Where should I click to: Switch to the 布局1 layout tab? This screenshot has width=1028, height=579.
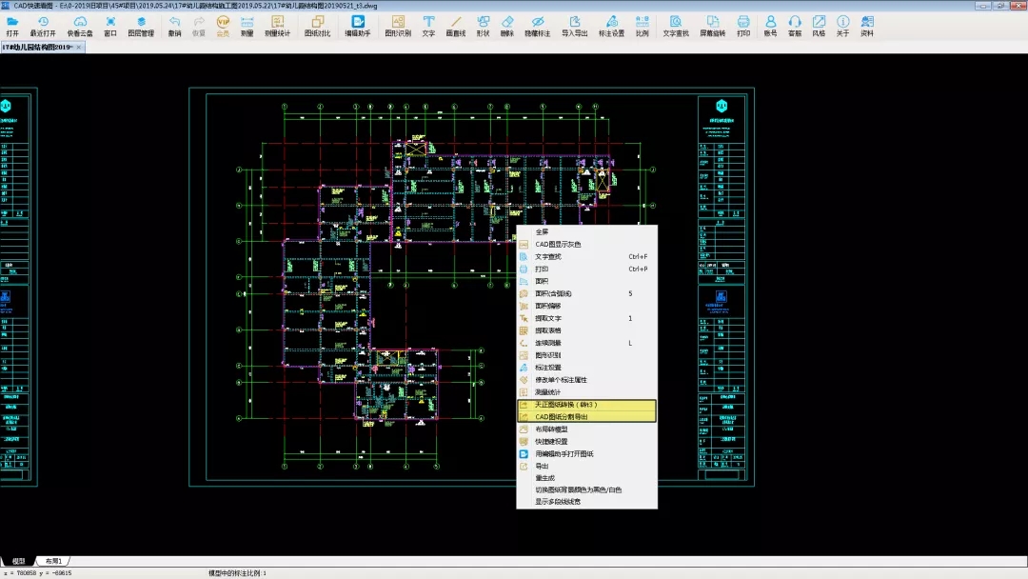(53, 562)
